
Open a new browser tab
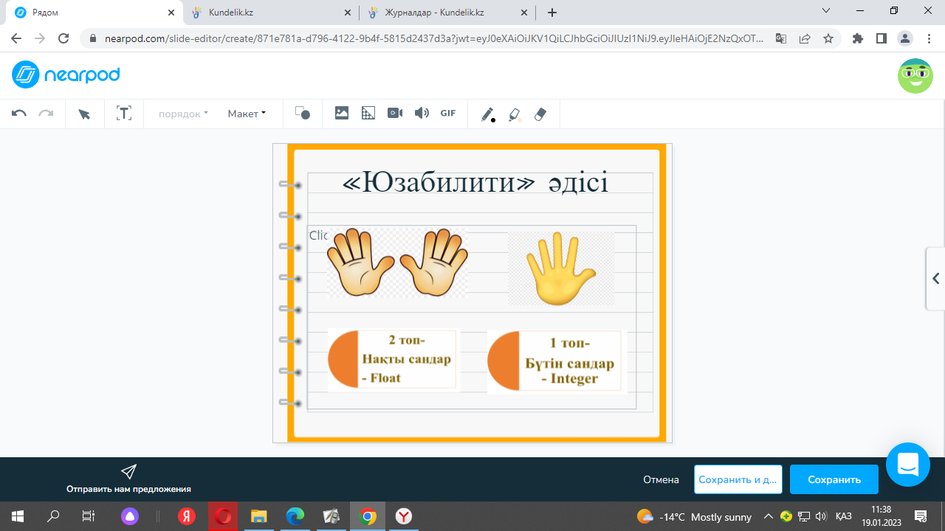point(552,13)
